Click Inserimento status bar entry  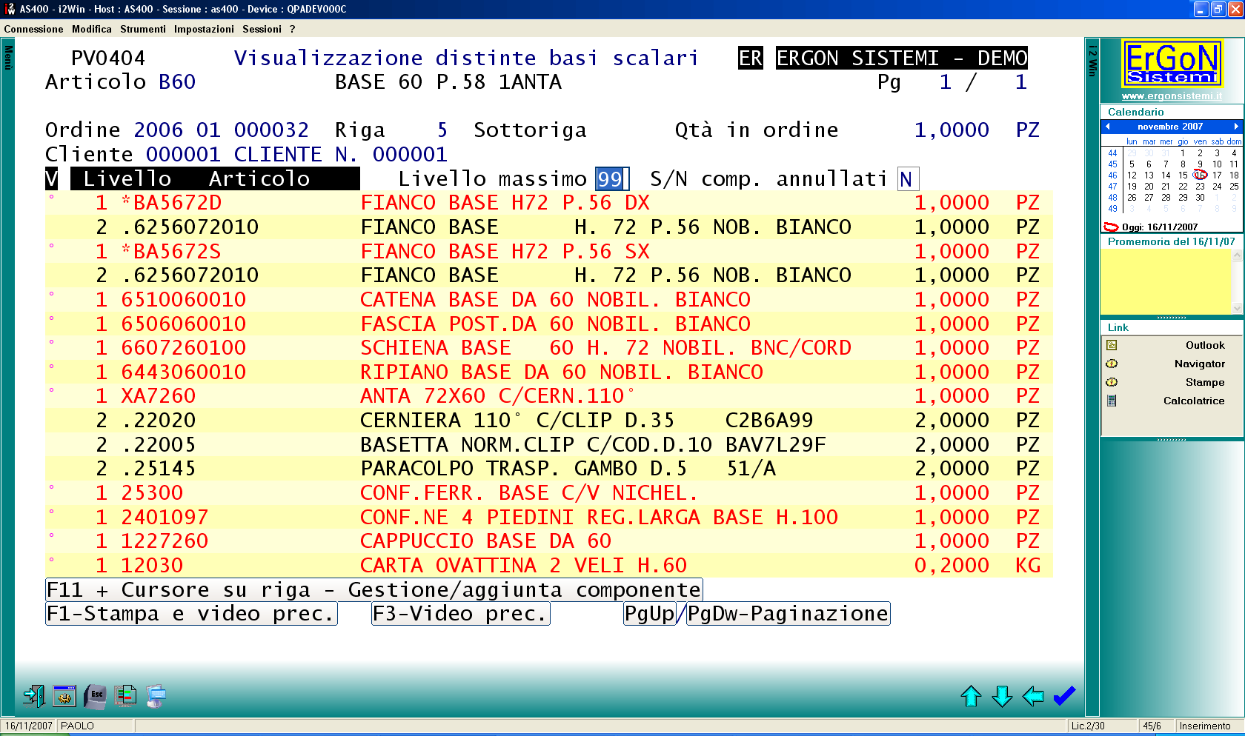point(1204,726)
